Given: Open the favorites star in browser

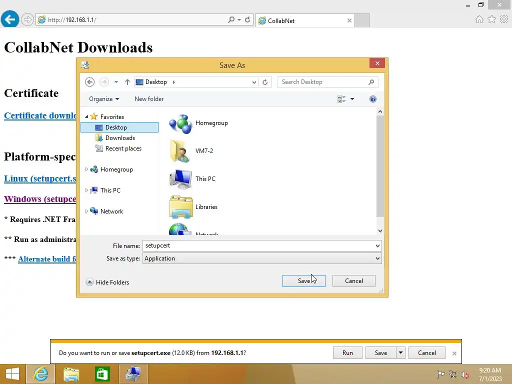Looking at the screenshot, I should click(x=492, y=19).
